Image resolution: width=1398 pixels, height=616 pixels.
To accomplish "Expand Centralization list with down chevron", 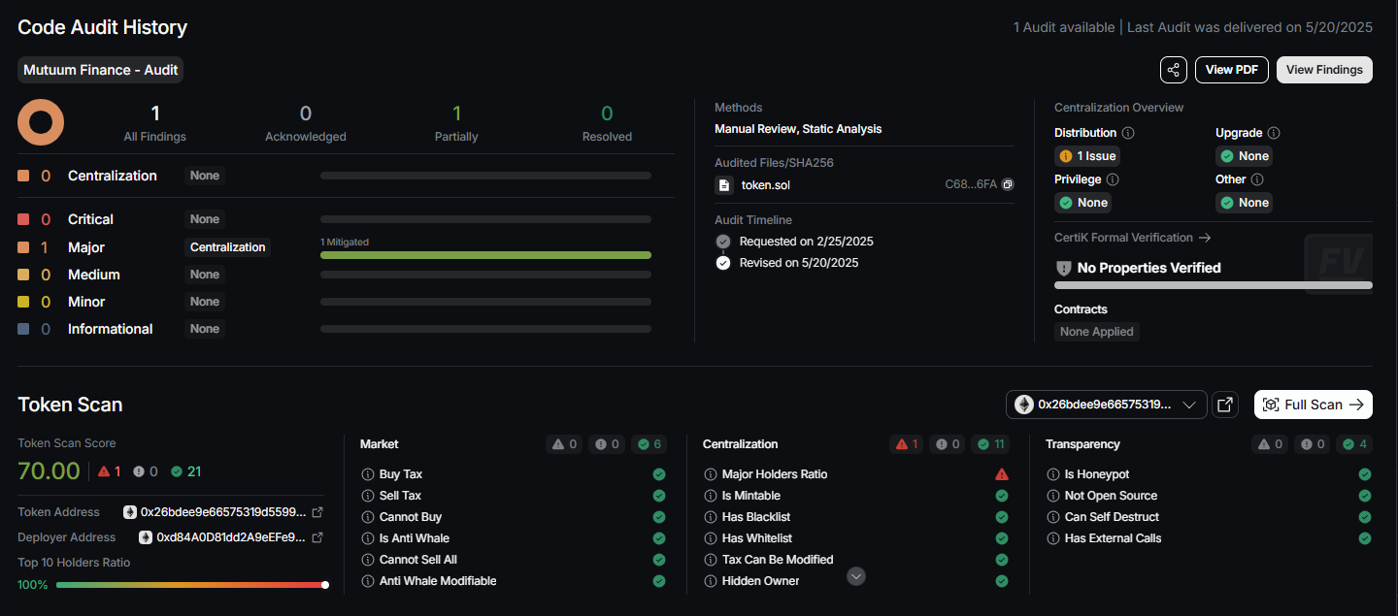I will click(856, 576).
